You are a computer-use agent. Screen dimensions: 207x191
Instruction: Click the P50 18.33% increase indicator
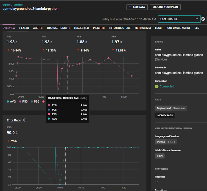pyautogui.click(x=49, y=50)
